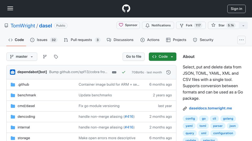The image size is (252, 141).
Task: Visit daseldocs.tomwright.me link
Action: click(210, 108)
